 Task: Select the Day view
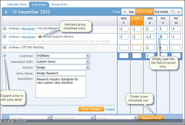[x=131, y=12]
